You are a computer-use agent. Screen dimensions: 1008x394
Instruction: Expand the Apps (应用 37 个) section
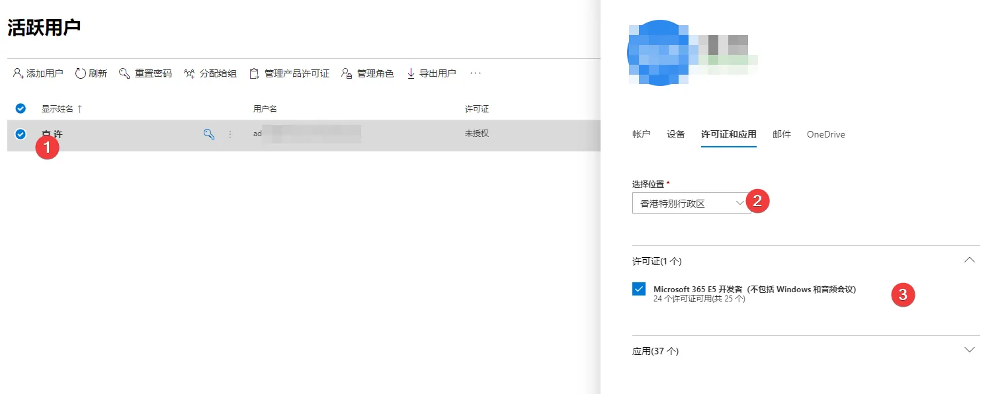click(x=969, y=350)
